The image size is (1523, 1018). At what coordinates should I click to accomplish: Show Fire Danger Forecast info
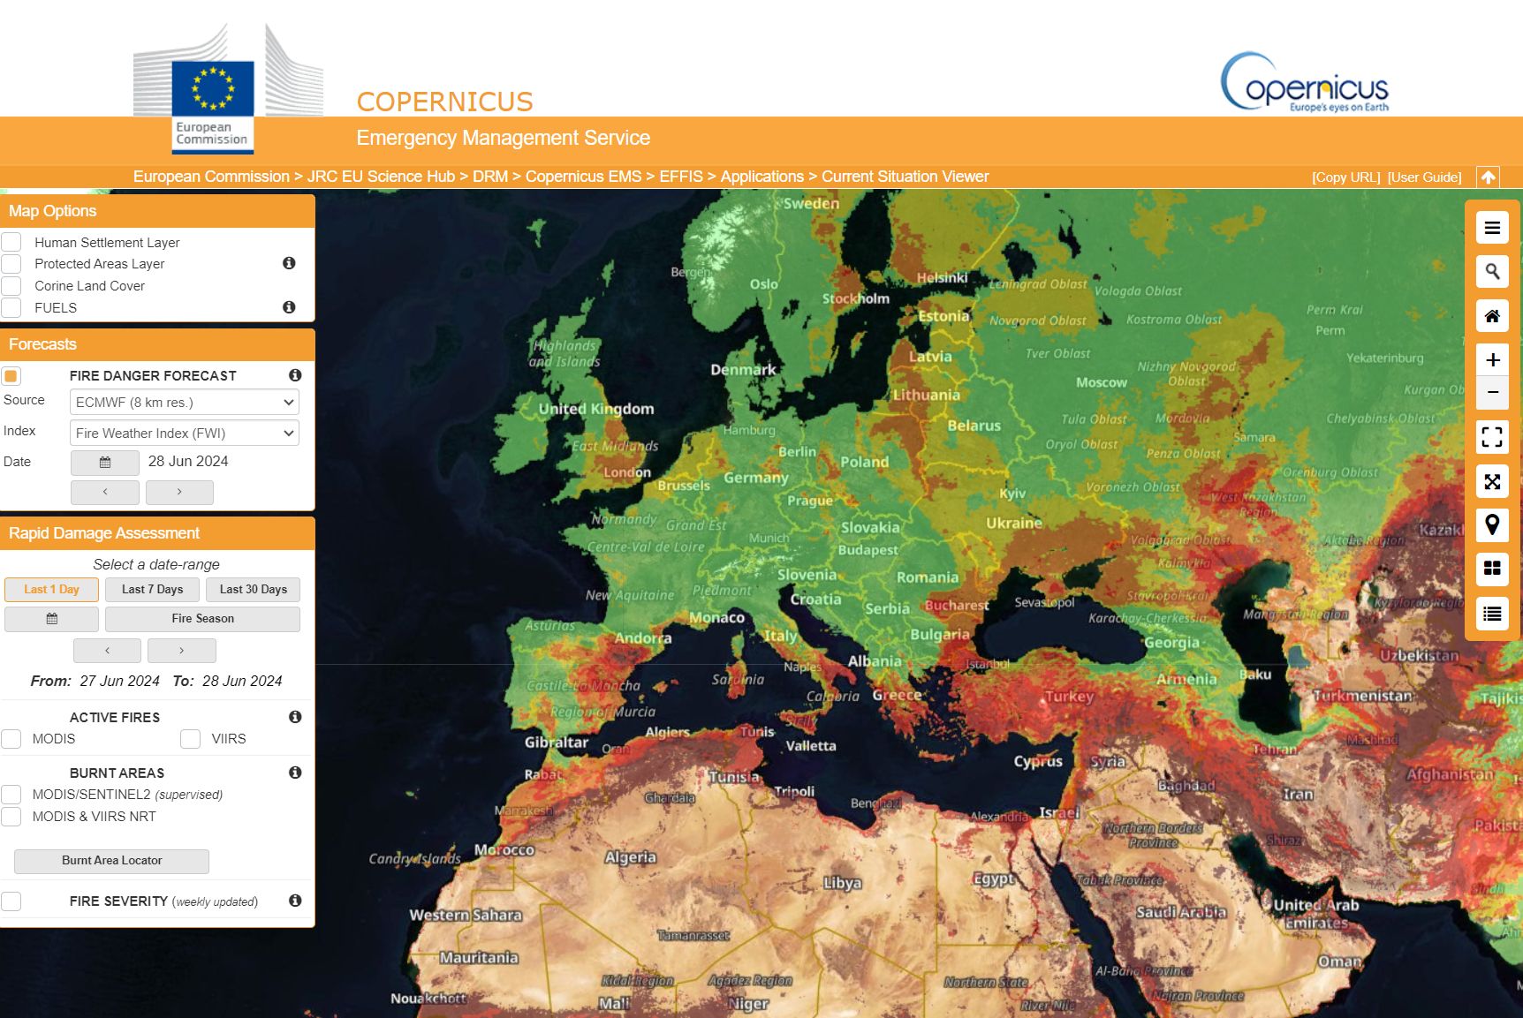(295, 375)
